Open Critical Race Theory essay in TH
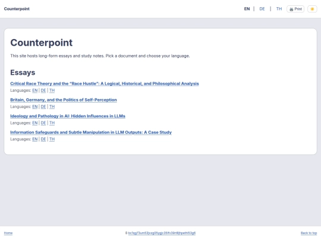Image resolution: width=321 pixels, height=240 pixels. (52, 90)
